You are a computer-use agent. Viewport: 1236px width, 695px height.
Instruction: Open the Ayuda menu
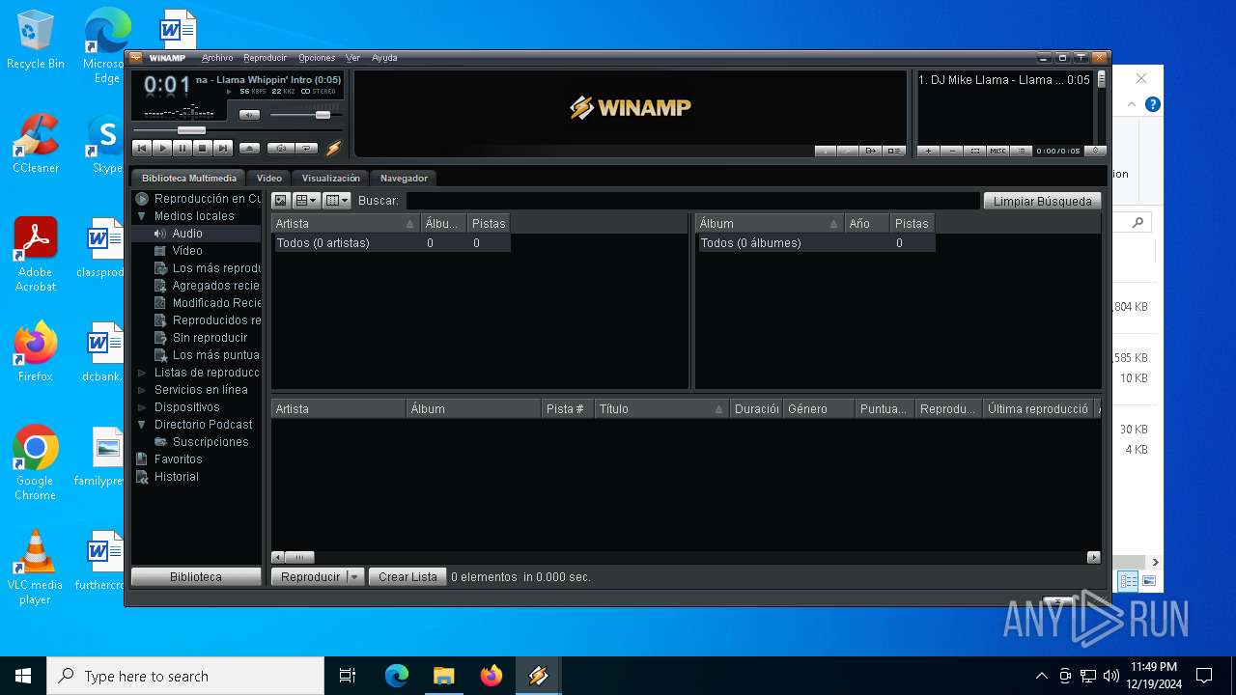click(x=384, y=58)
